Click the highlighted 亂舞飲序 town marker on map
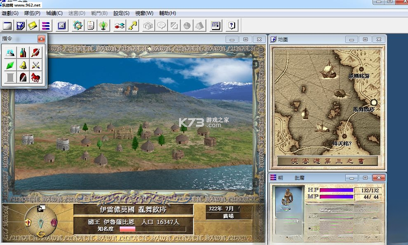Viewport: 408px width, 245px height. (x=374, y=103)
